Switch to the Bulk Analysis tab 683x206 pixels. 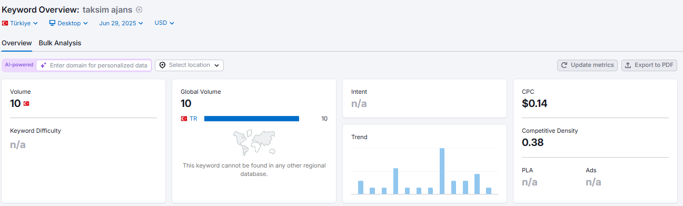(60, 43)
